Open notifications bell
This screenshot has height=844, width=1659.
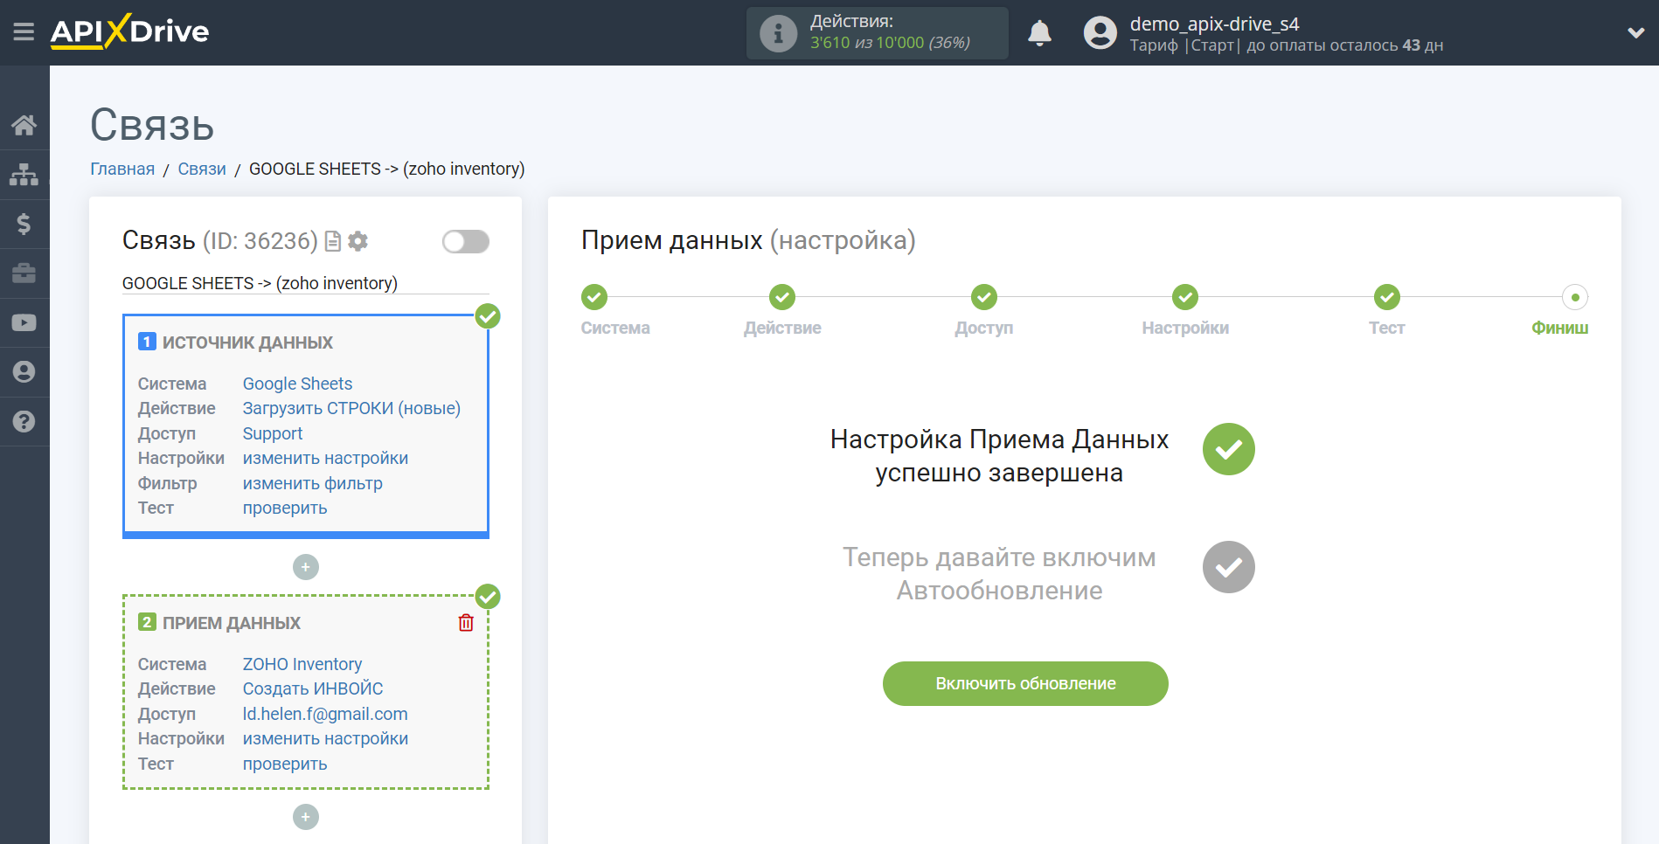point(1039,33)
